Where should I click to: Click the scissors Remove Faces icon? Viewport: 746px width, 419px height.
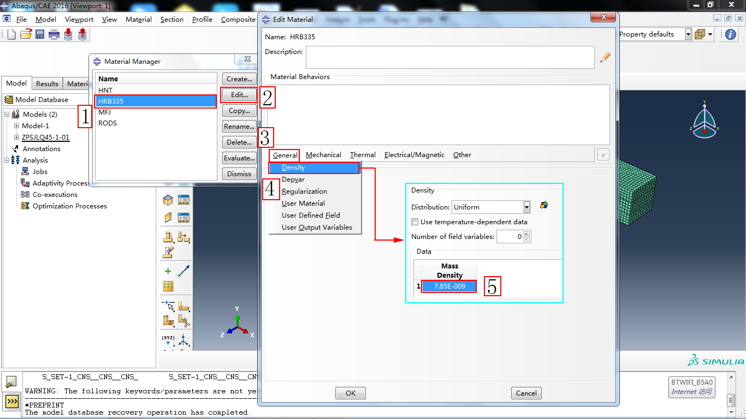(183, 321)
